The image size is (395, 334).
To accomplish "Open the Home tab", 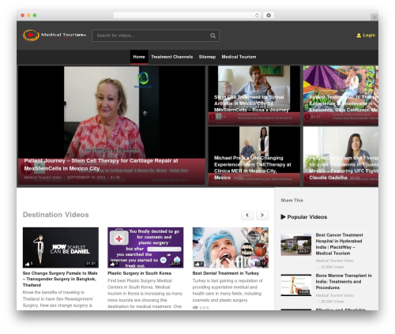I will tap(139, 57).
